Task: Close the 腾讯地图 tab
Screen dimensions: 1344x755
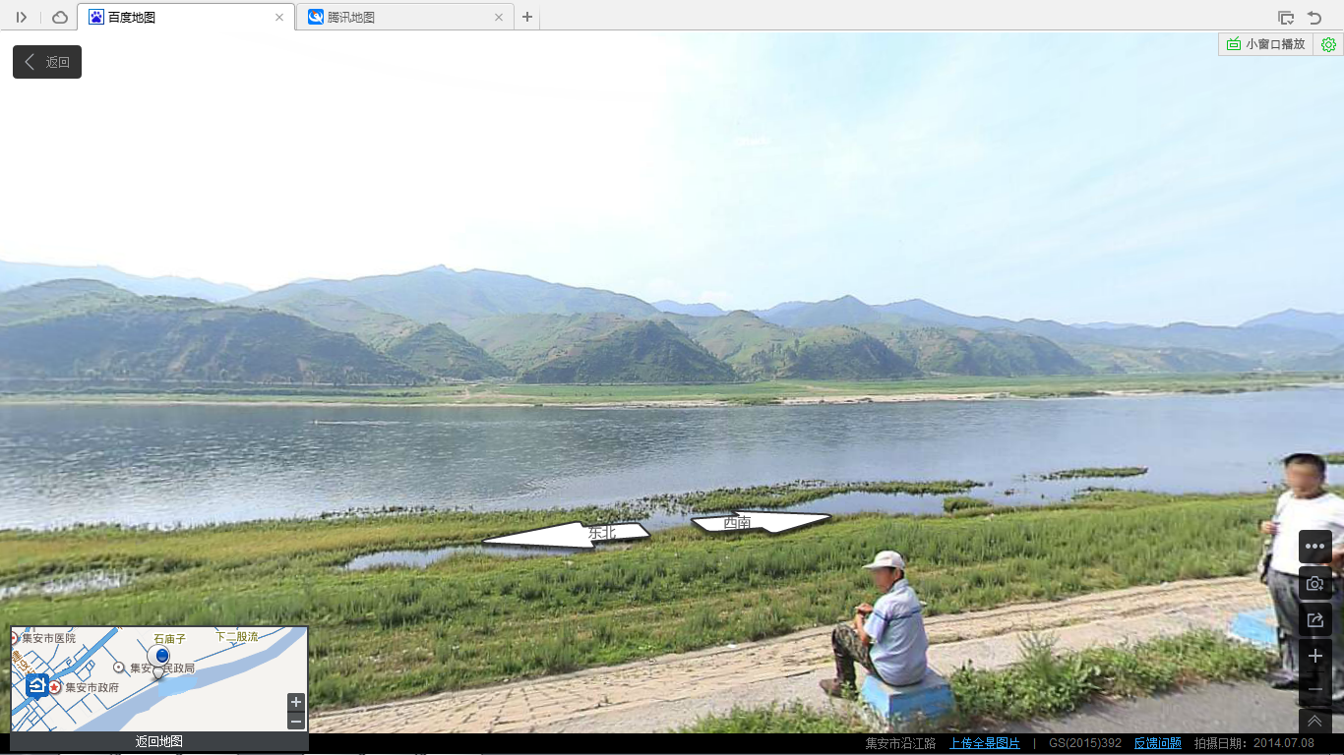Action: point(499,17)
